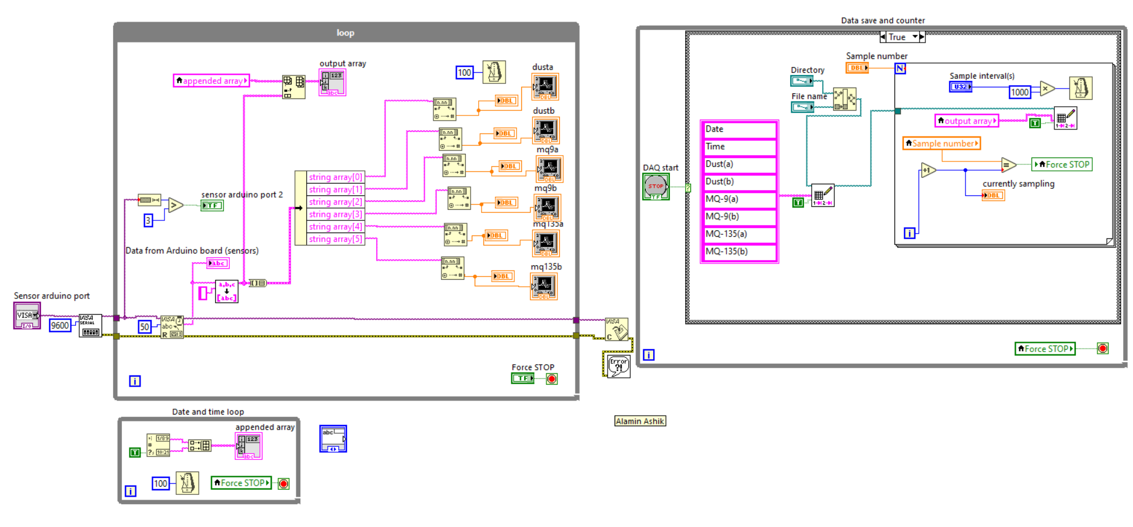Select the VISA Close icon after the loop

point(616,329)
